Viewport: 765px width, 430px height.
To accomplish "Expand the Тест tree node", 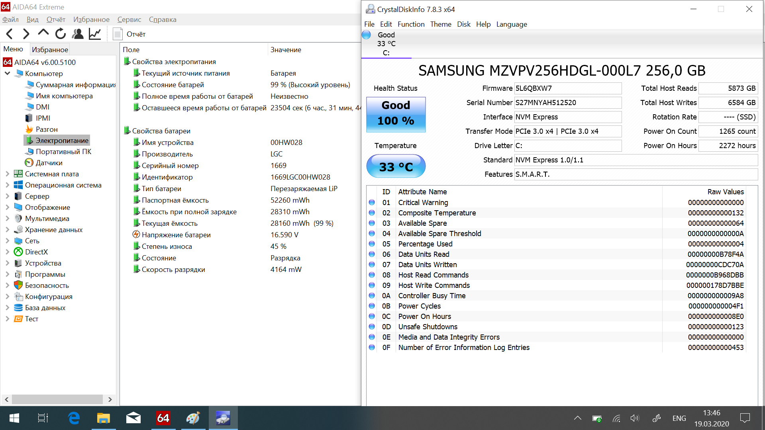I will coord(7,319).
